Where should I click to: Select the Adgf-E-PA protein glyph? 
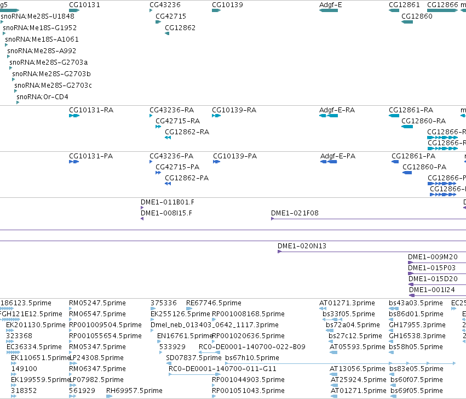pyautogui.click(x=329, y=162)
